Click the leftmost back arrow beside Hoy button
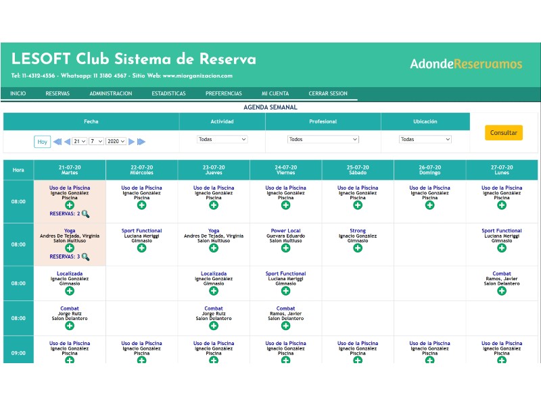 click(57, 142)
